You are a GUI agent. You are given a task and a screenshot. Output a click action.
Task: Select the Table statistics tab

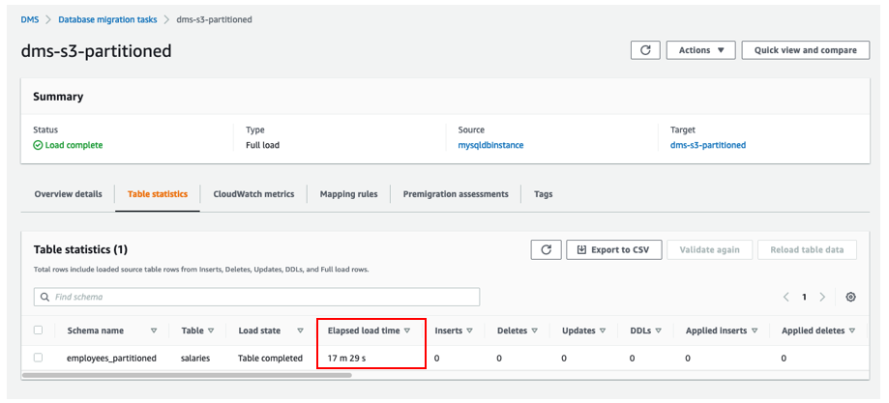[x=158, y=194]
